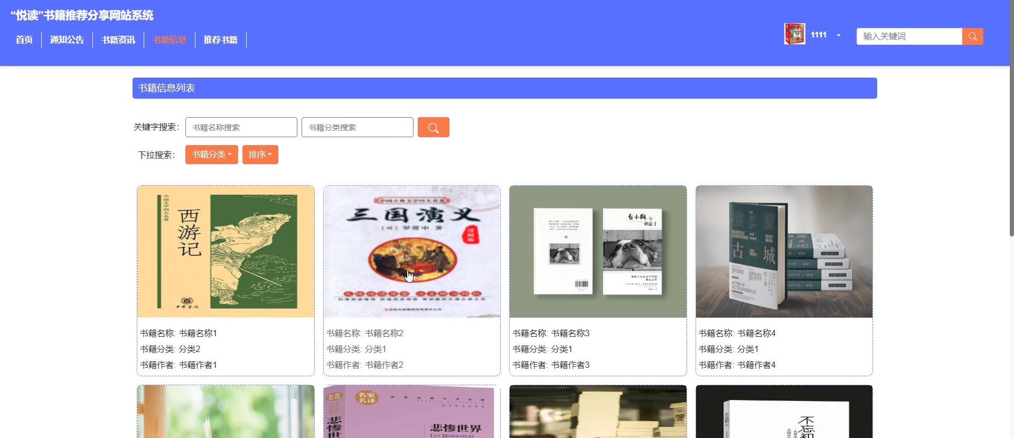This screenshot has height=438, width=1014.
Task: Click the page vertical scrollbar thumb
Action: point(1011,118)
